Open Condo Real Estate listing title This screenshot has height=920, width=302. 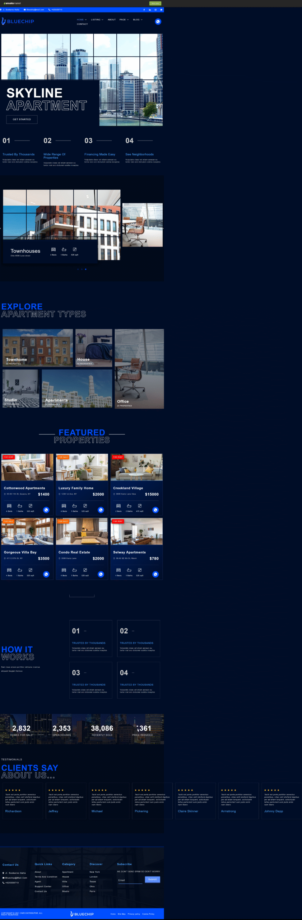tap(74, 552)
